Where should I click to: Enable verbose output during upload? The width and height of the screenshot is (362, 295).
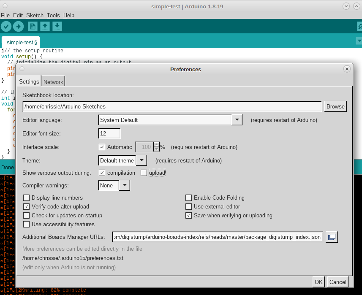pos(144,173)
